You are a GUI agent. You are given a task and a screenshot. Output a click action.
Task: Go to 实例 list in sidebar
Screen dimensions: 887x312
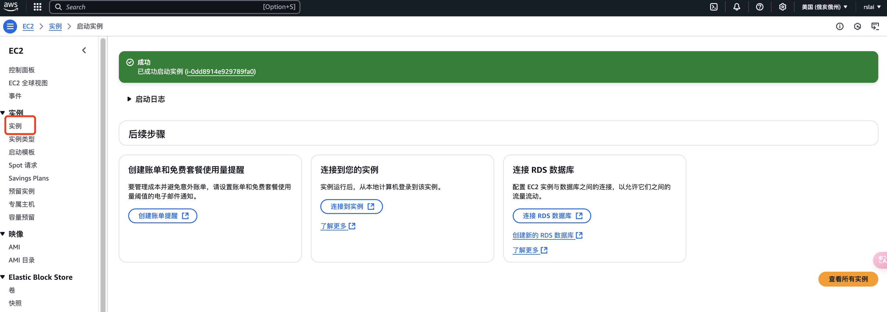point(15,126)
